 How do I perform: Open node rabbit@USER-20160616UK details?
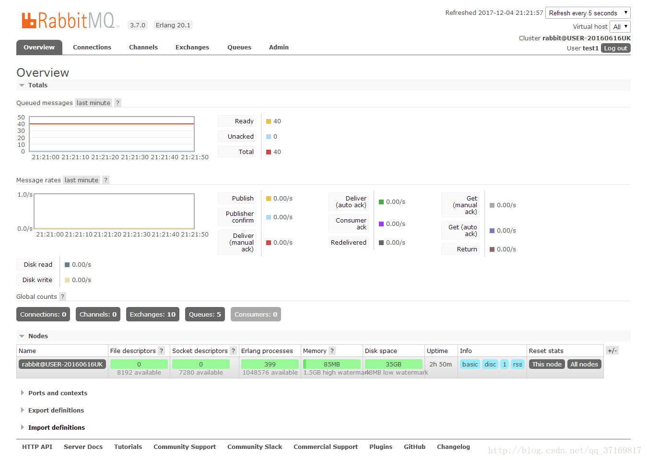[x=62, y=364]
